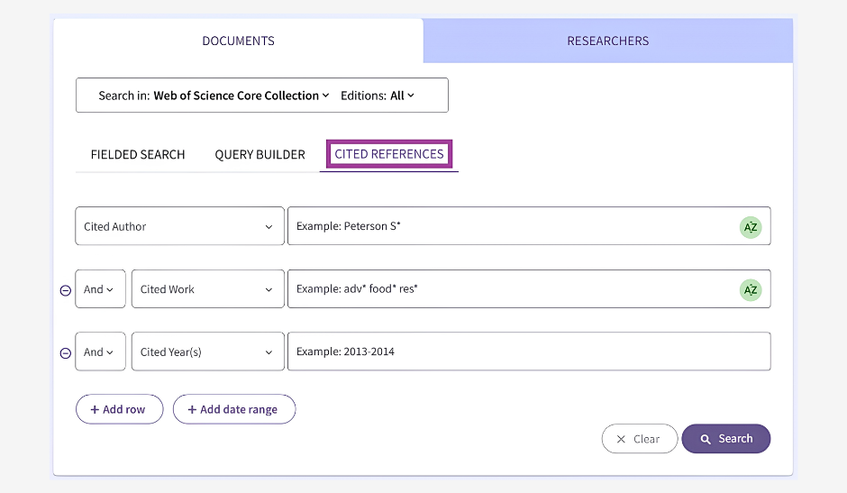
Task: Select the Cited References tab
Action: tap(389, 154)
